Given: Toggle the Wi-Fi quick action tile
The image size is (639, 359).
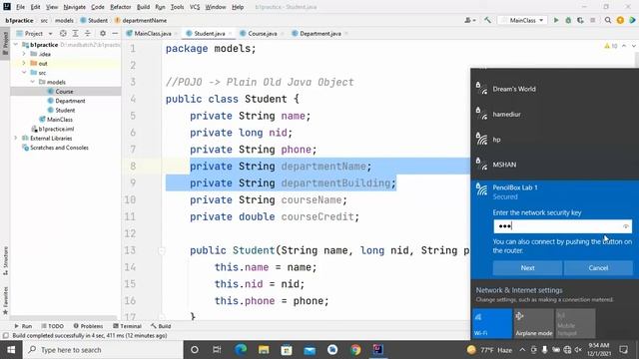Looking at the screenshot, I should point(492,323).
